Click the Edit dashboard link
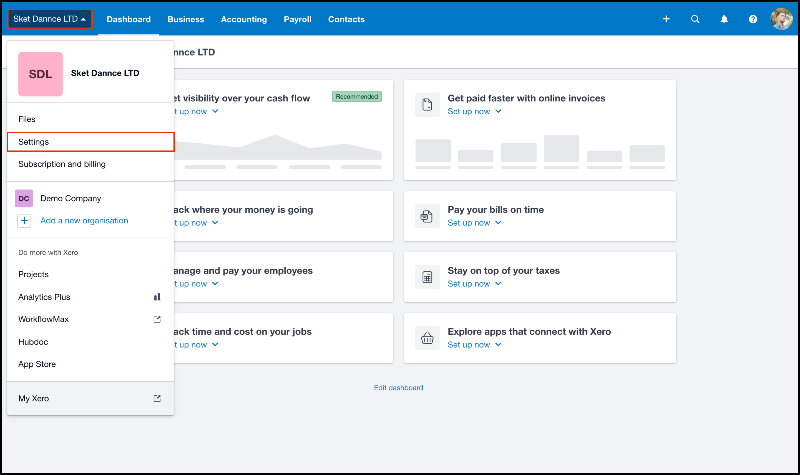This screenshot has height=475, width=800. click(398, 388)
